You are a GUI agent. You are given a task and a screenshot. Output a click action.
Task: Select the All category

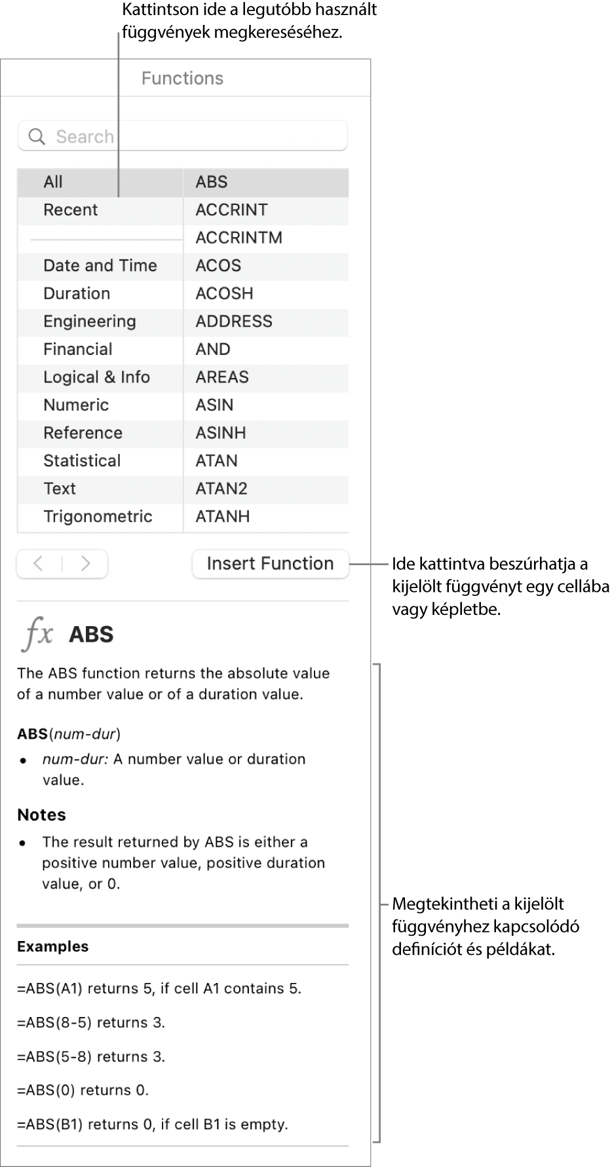pos(54,182)
